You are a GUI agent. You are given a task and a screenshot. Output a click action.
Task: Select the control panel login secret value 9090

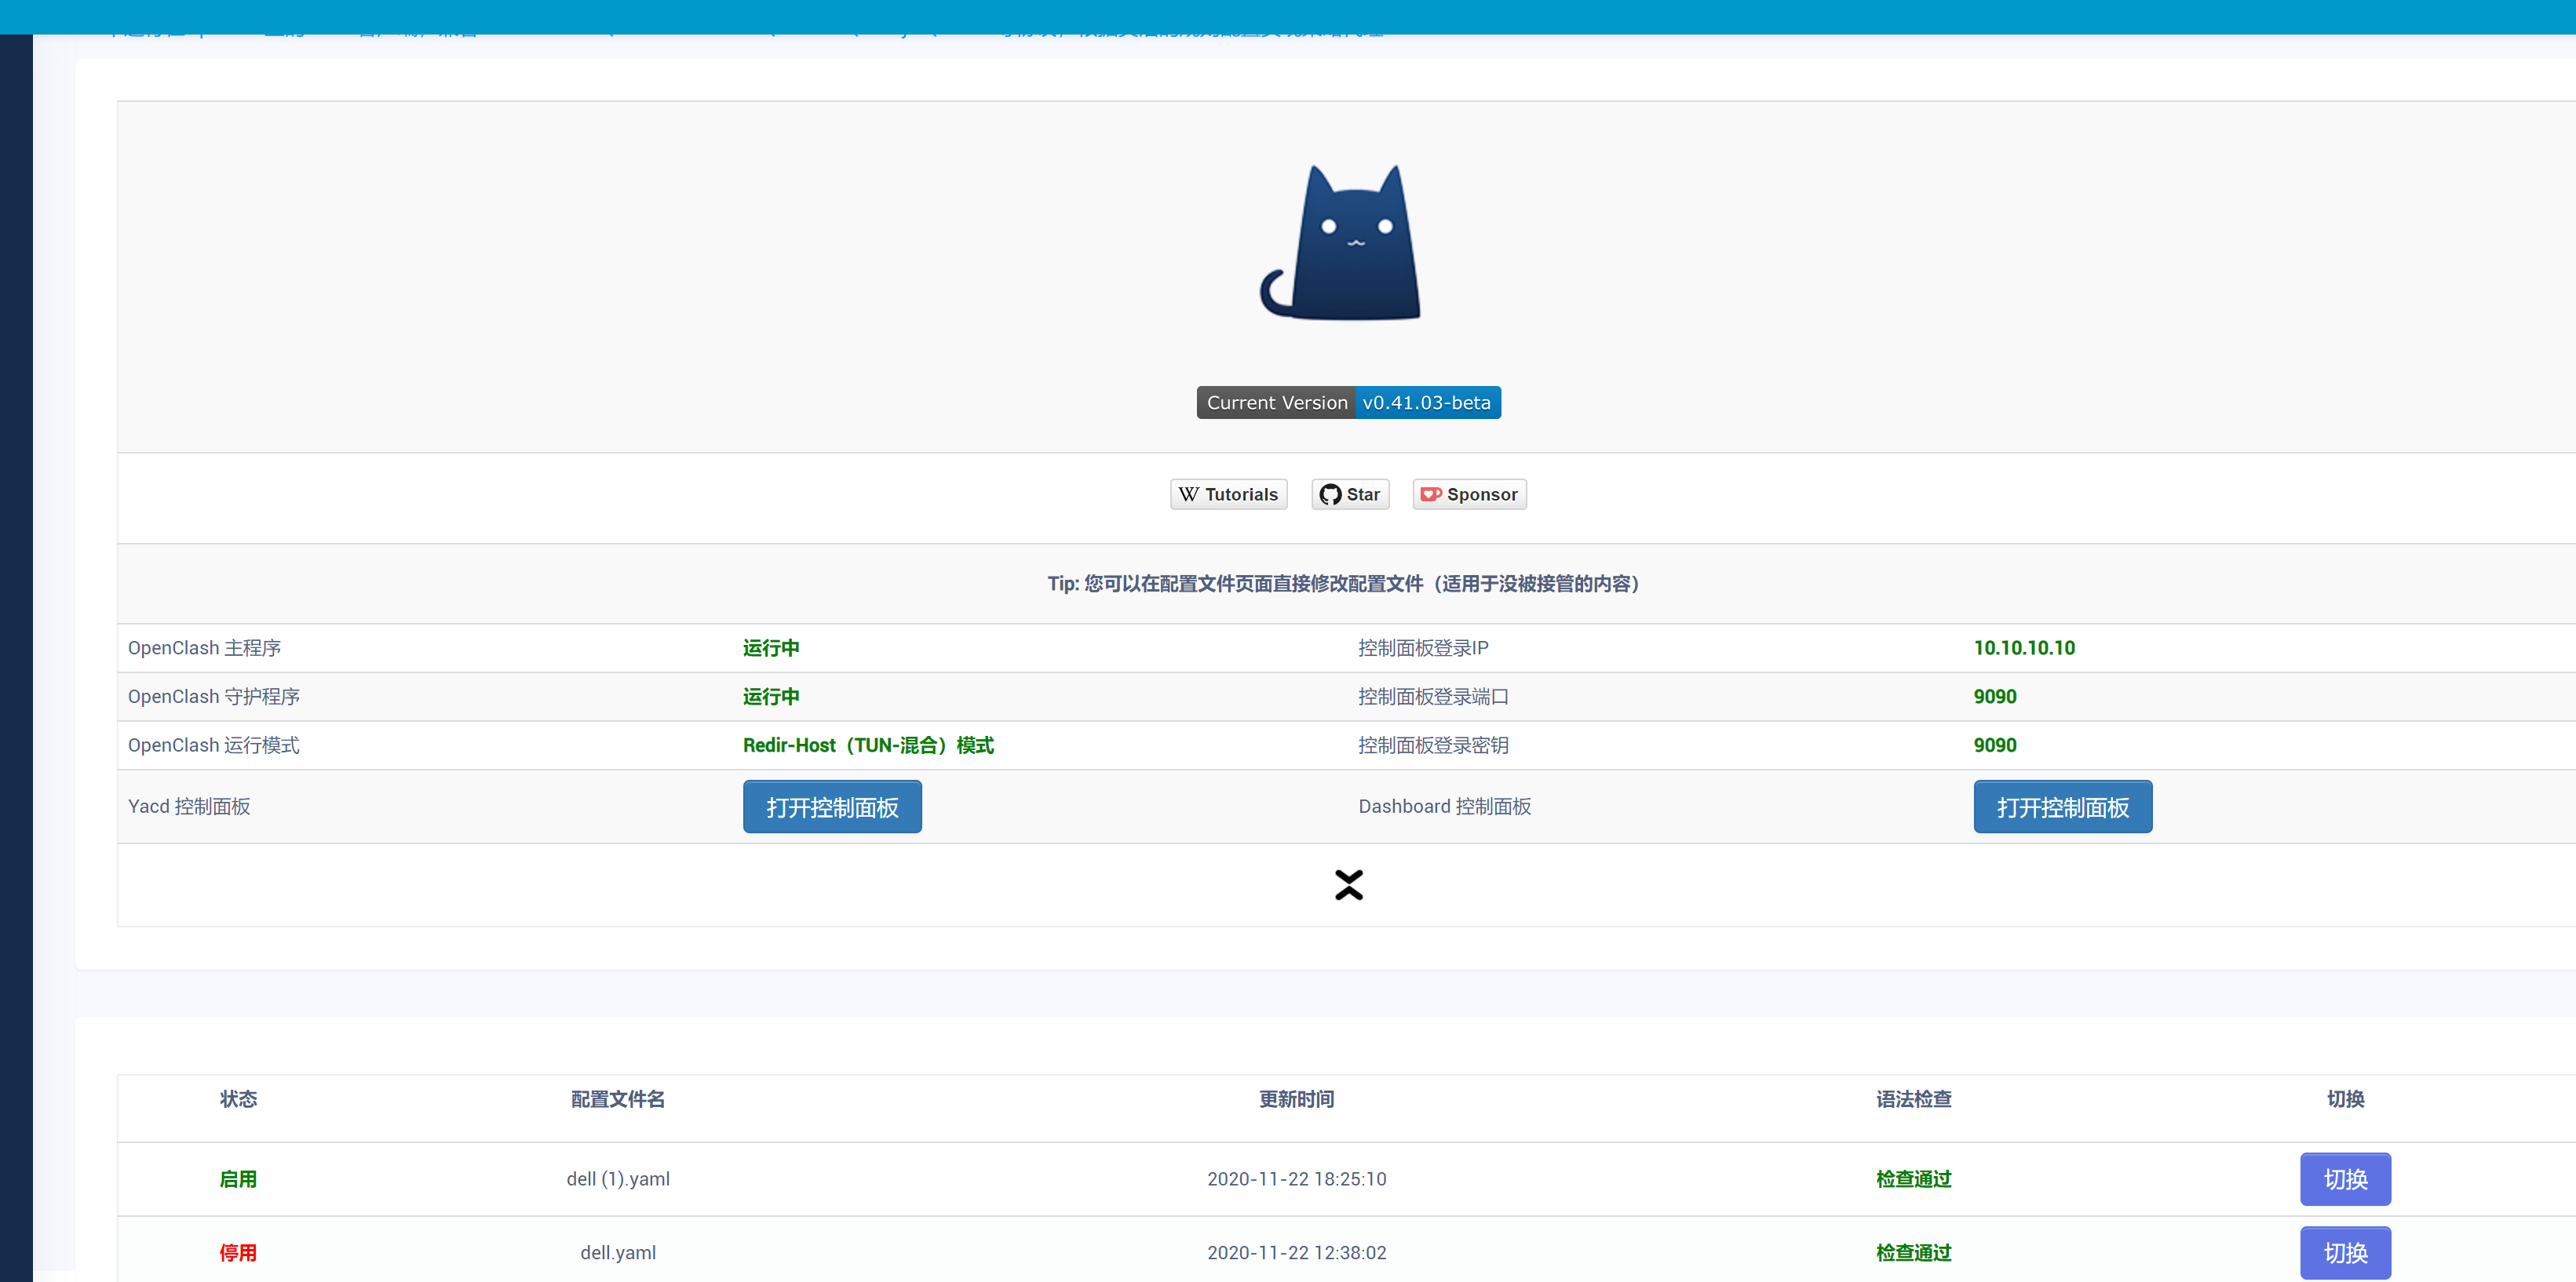click(x=1995, y=745)
